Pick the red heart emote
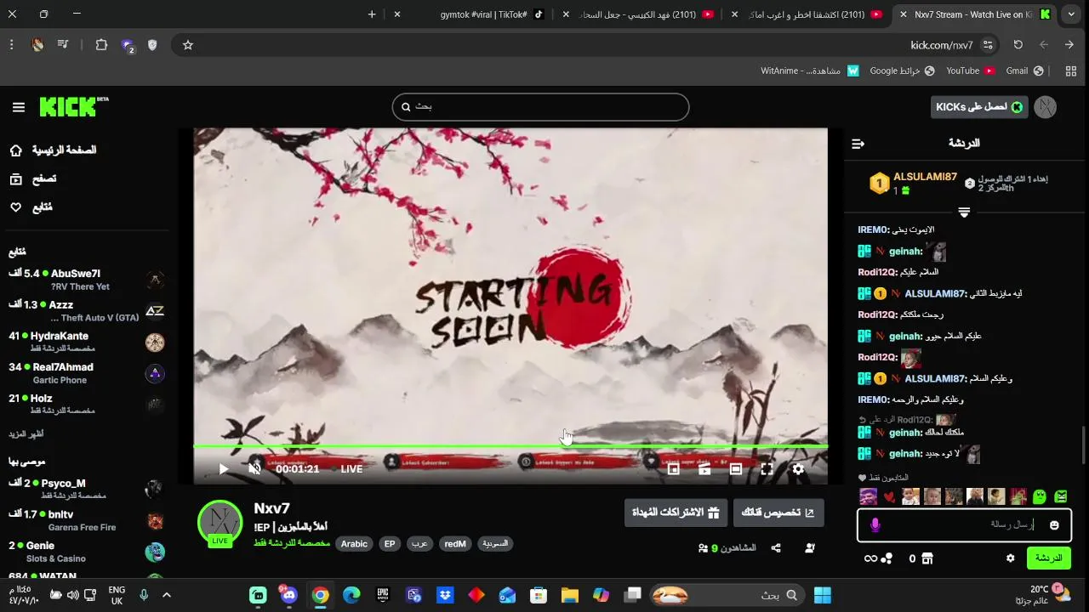Viewport: 1089px width, 612px height. coord(889,497)
